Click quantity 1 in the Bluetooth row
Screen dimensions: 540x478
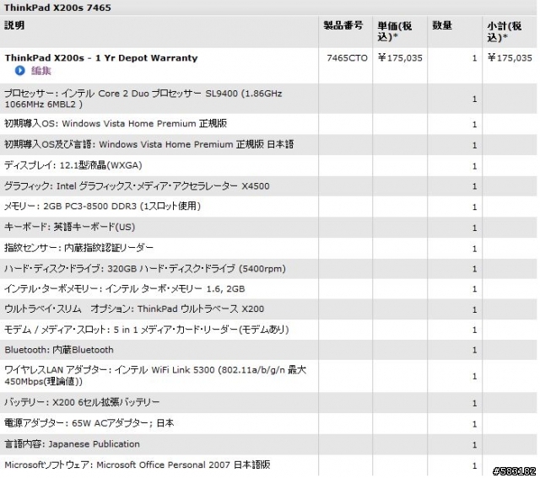(474, 351)
